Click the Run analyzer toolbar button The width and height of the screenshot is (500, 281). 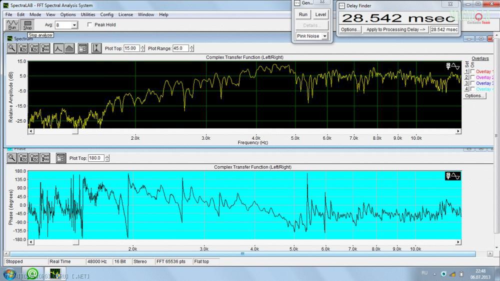(x=12, y=25)
